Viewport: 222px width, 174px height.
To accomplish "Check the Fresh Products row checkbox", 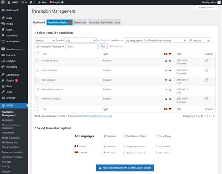I will pos(37,70).
